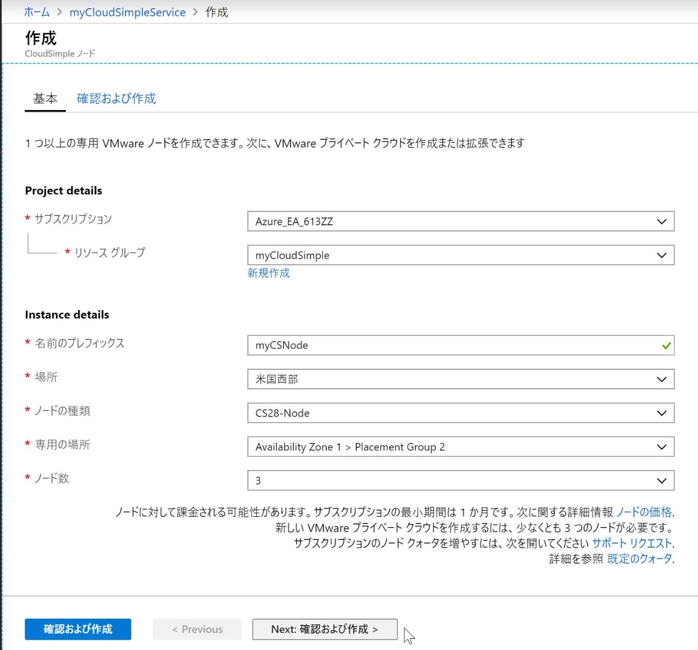The width and height of the screenshot is (698, 650).
Task: Open the サブスクリプション dropdown
Action: [x=660, y=221]
